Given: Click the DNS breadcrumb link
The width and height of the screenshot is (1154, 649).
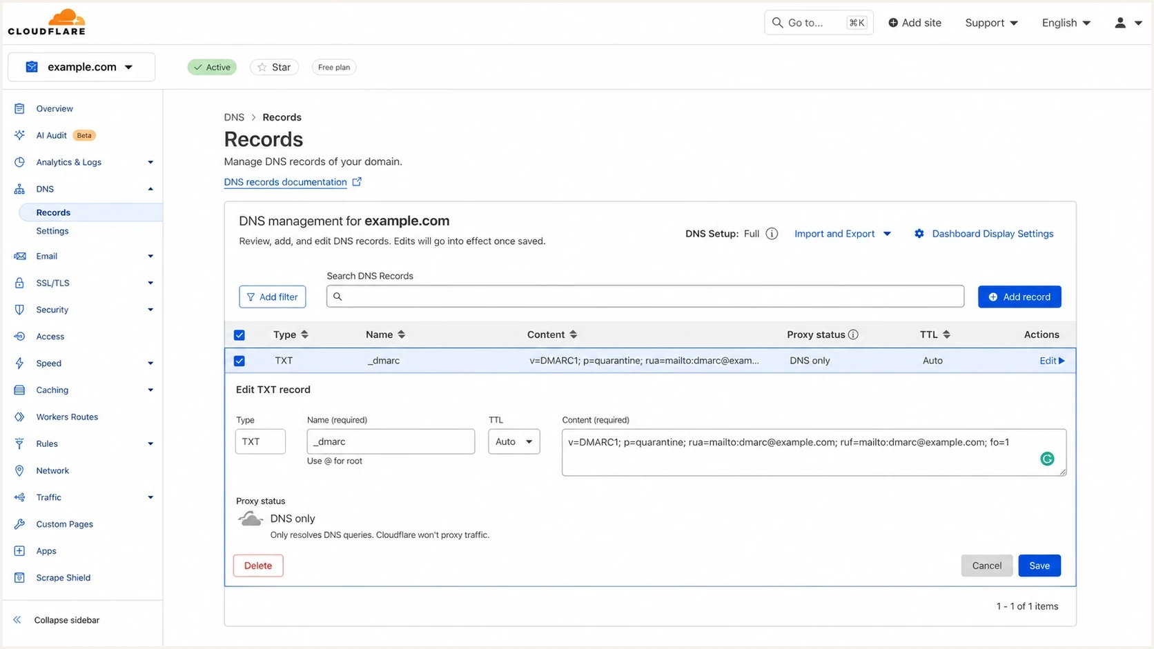Looking at the screenshot, I should click(x=234, y=117).
